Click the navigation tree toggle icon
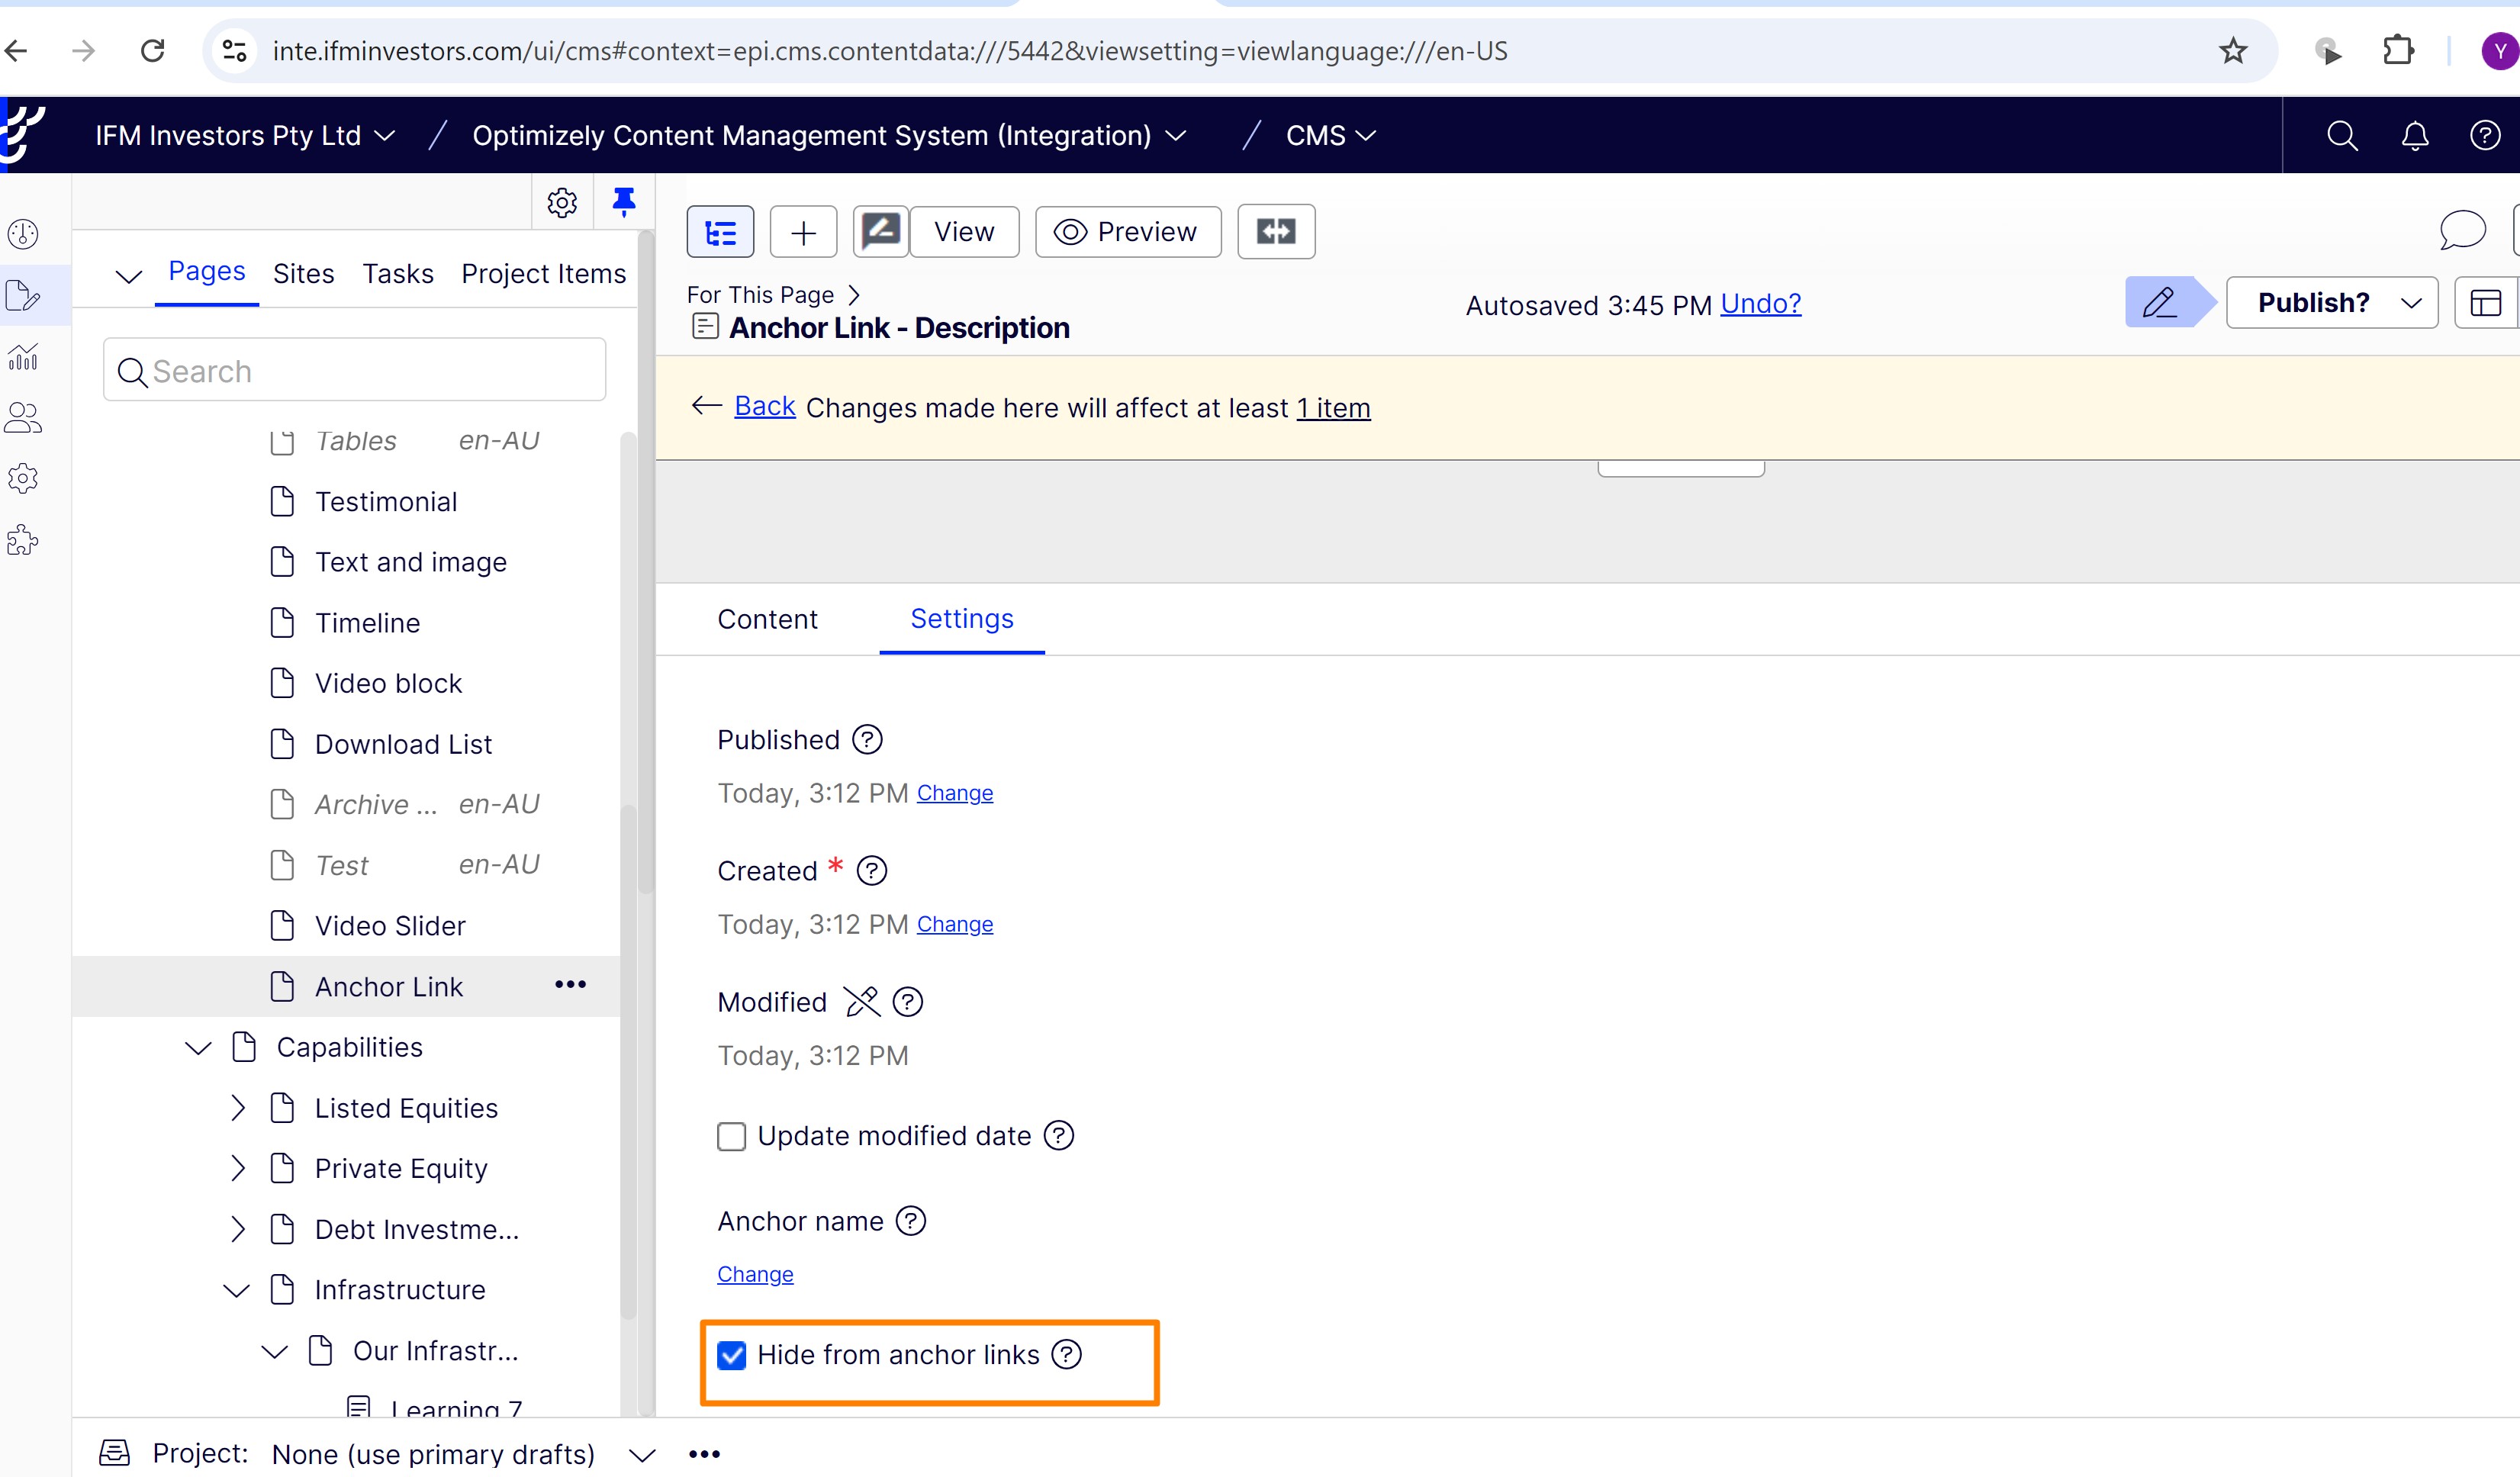The width and height of the screenshot is (2520, 1477). pos(720,233)
